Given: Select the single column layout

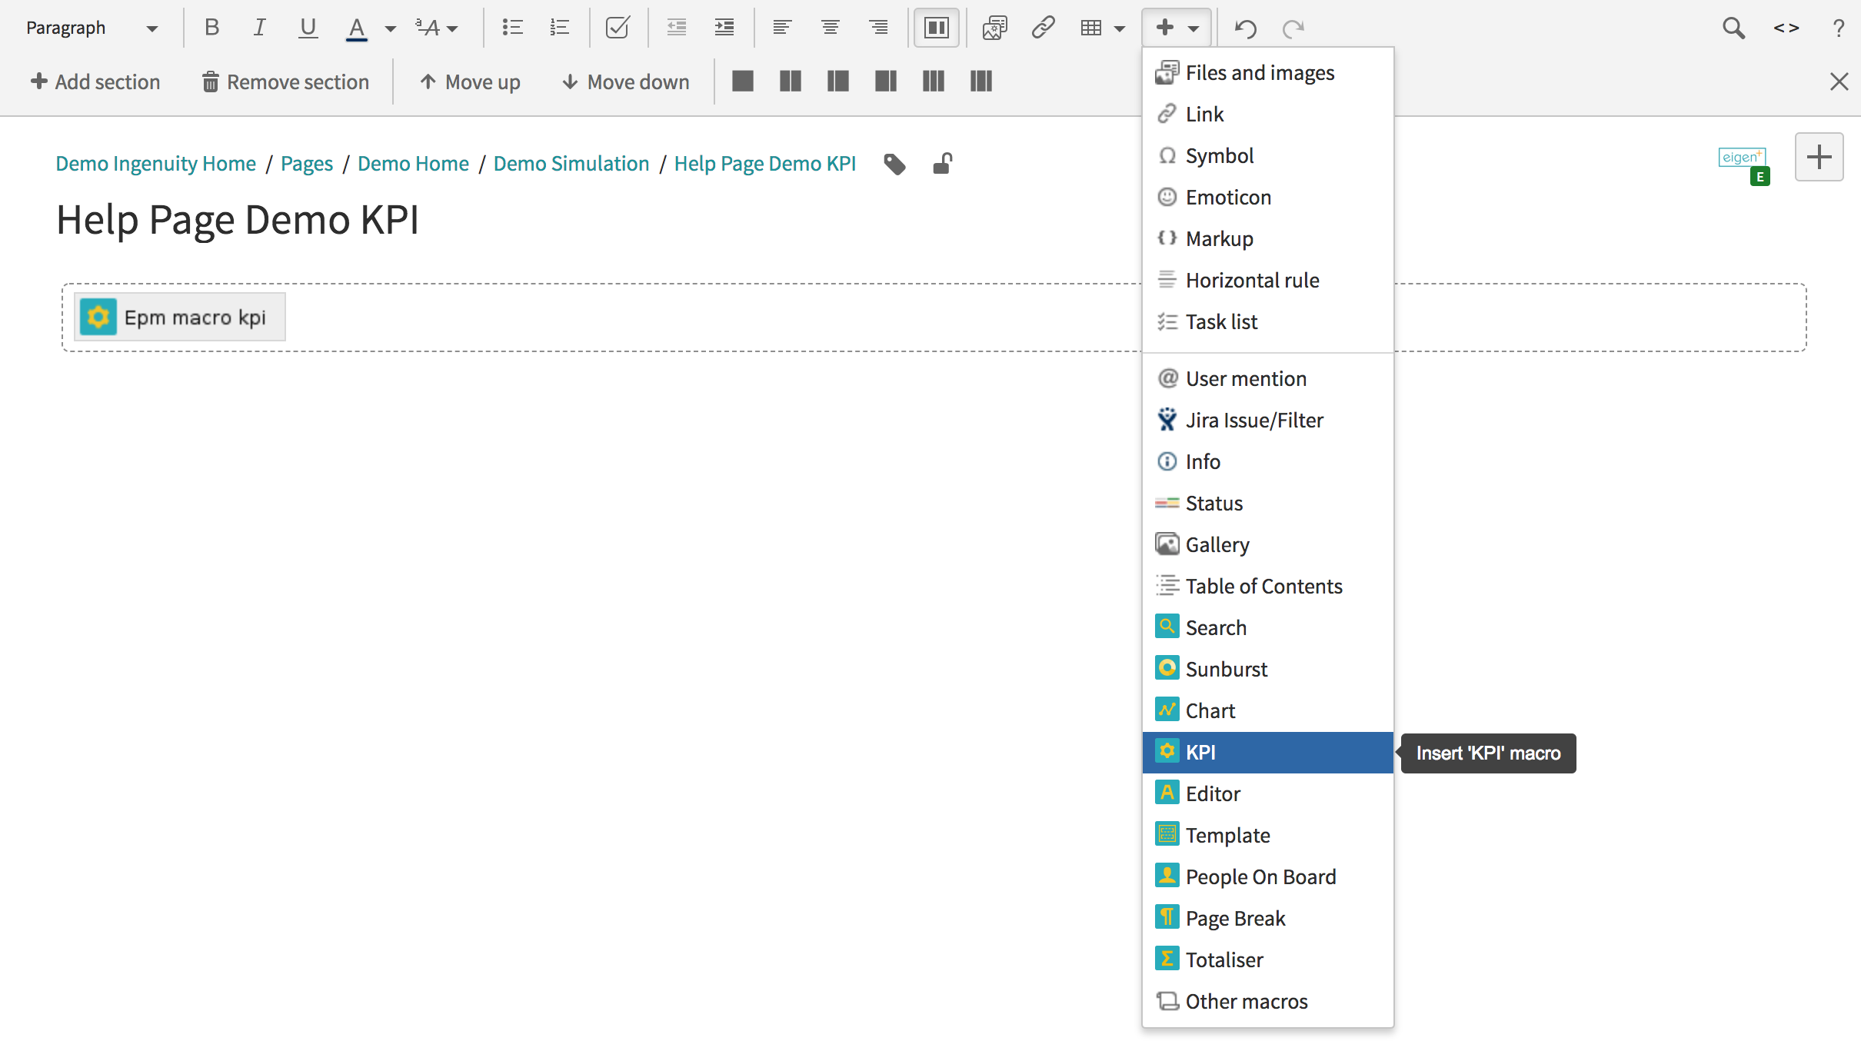Looking at the screenshot, I should [743, 81].
